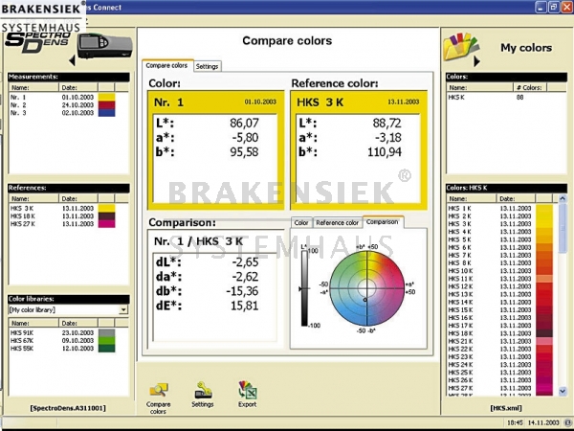Click the date 14.11.2003 in status bar
The height and width of the screenshot is (431, 574).
(x=542, y=422)
